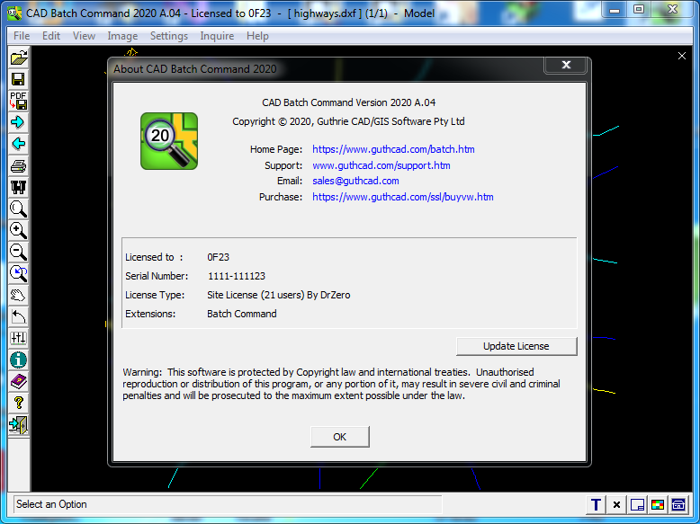This screenshot has height=524, width=700.
Task: Open the guthcad.com/support.htm link
Action: coord(381,165)
